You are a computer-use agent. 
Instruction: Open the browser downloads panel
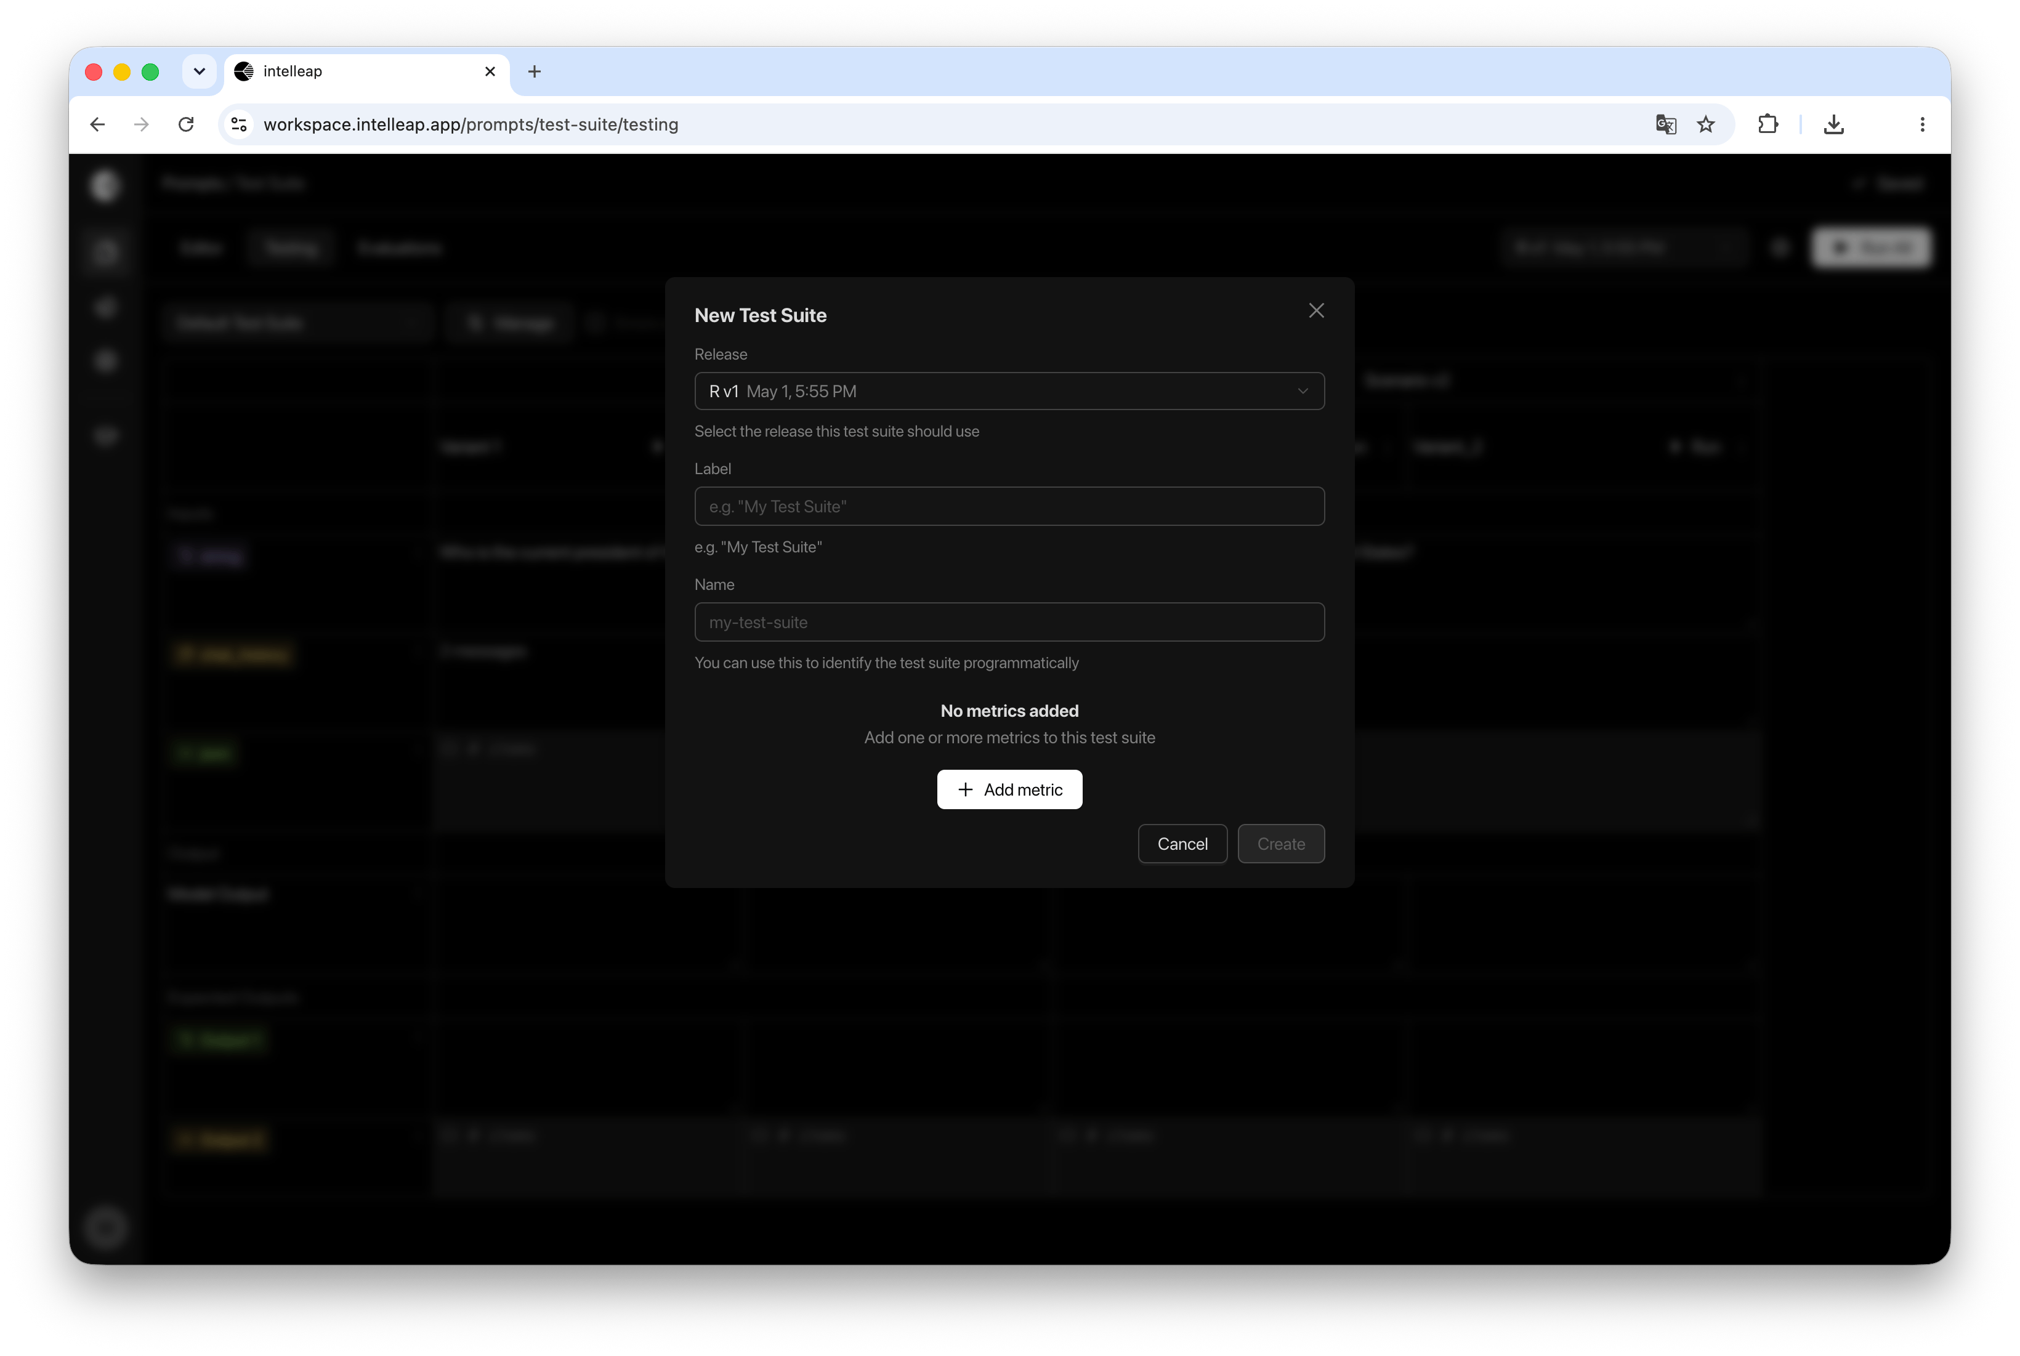click(1833, 124)
